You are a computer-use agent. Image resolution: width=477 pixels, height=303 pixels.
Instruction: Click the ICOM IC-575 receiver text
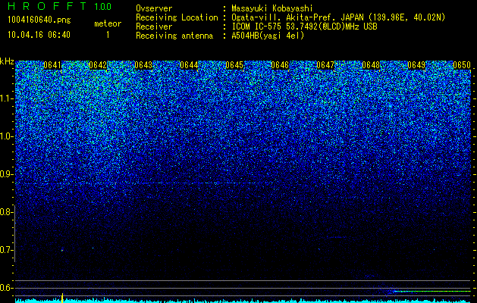point(304,27)
